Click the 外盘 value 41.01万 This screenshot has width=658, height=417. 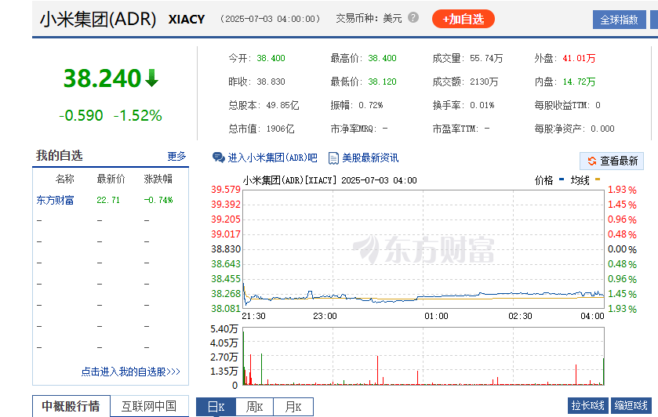click(579, 58)
